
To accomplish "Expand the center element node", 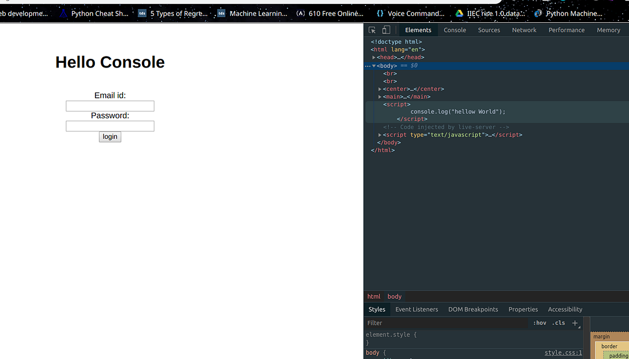I will (x=380, y=89).
